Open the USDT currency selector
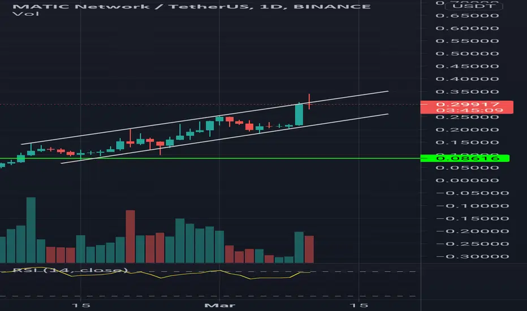Viewport: 527px width, 311px height. (473, 6)
